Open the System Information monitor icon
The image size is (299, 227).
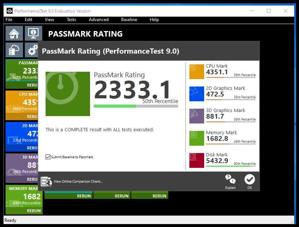click(33, 34)
